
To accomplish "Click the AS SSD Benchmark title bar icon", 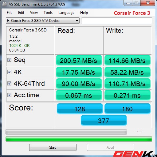I will point(5,4).
